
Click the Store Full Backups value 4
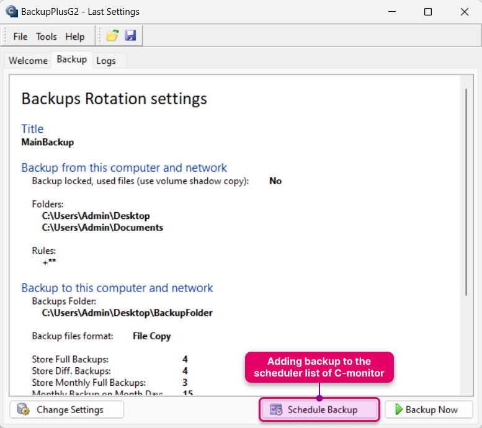pos(185,359)
